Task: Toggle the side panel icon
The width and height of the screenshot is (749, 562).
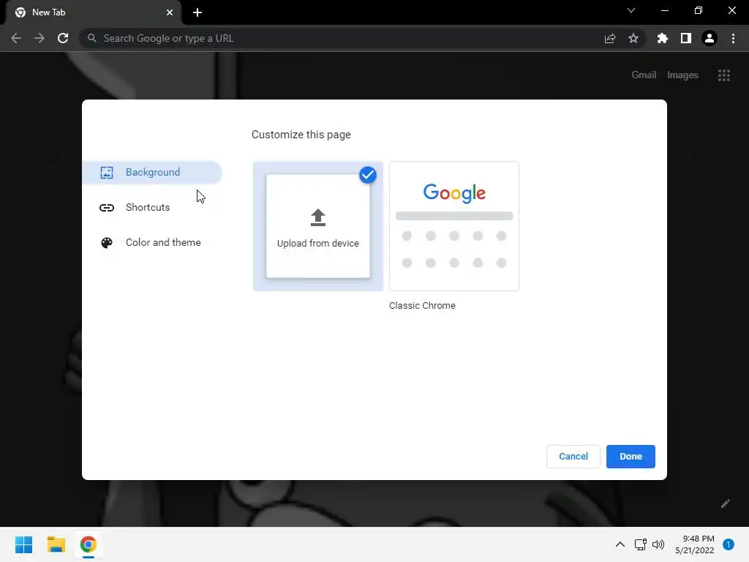Action: 686,38
